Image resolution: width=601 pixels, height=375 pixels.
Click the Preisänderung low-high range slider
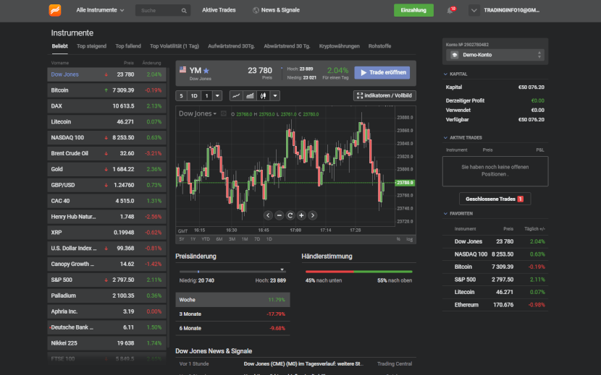232,271
